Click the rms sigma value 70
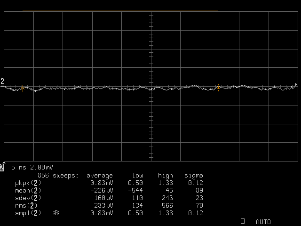301x226 pixels. point(199,205)
